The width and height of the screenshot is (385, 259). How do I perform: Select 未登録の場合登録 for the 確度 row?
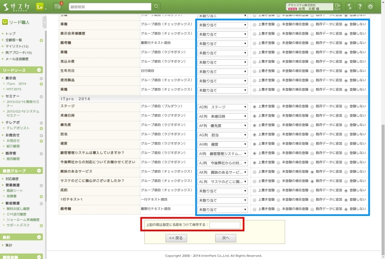(279, 144)
